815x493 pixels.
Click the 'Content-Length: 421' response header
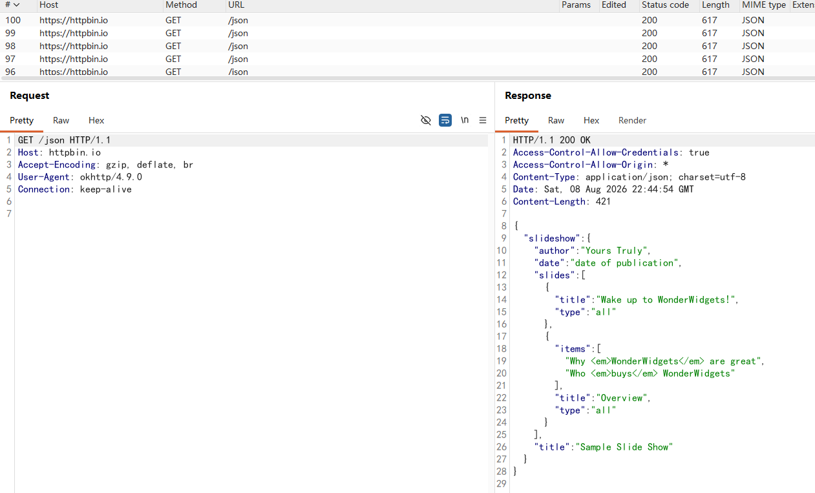click(562, 202)
